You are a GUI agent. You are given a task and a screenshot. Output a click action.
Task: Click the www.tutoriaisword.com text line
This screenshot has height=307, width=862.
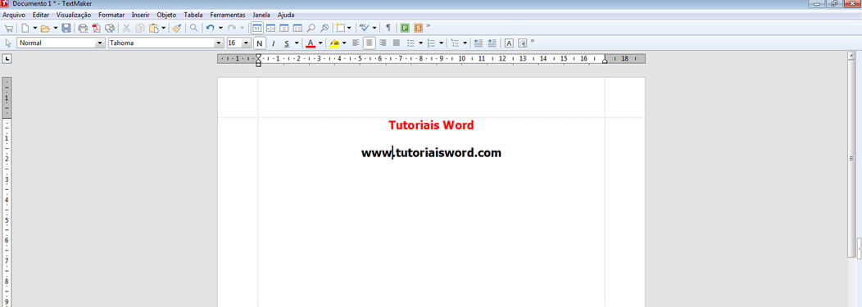click(431, 152)
